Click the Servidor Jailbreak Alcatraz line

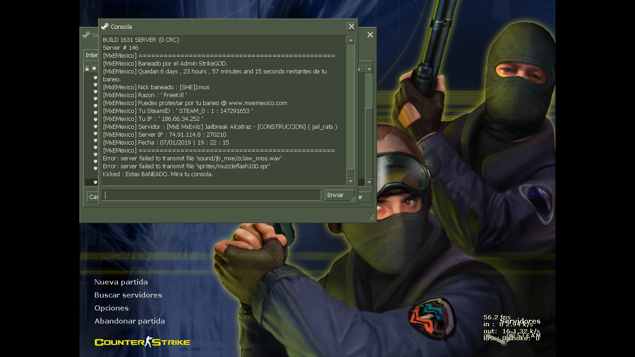(x=220, y=126)
